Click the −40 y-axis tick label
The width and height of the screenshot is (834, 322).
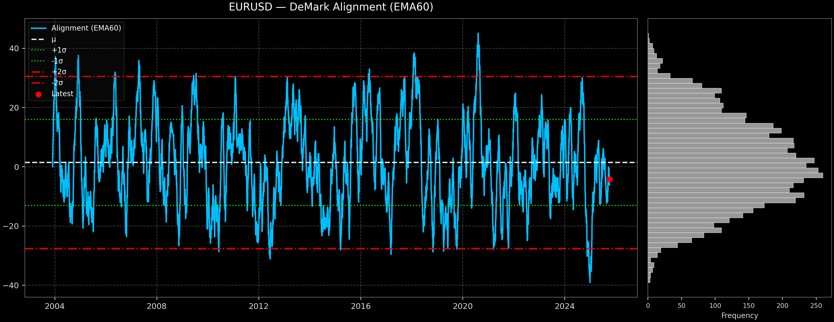[x=11, y=285]
